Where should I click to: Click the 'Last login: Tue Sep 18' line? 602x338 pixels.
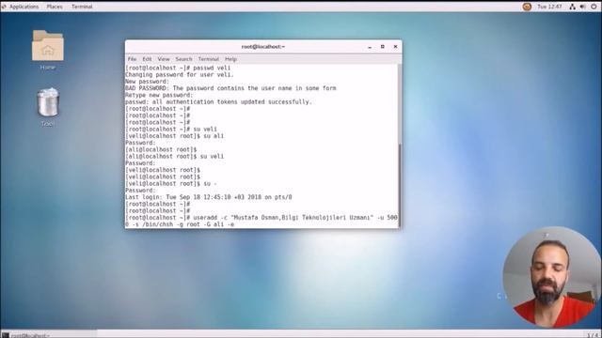(209, 197)
